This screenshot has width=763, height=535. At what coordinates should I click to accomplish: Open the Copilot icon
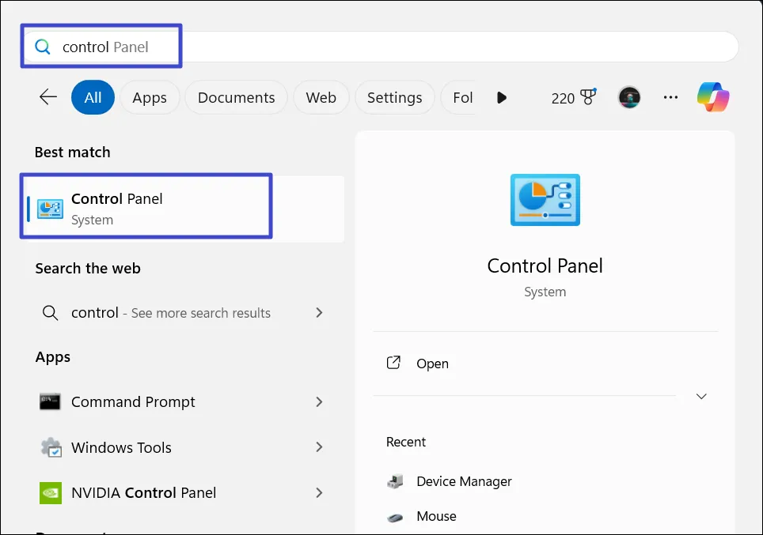[713, 97]
